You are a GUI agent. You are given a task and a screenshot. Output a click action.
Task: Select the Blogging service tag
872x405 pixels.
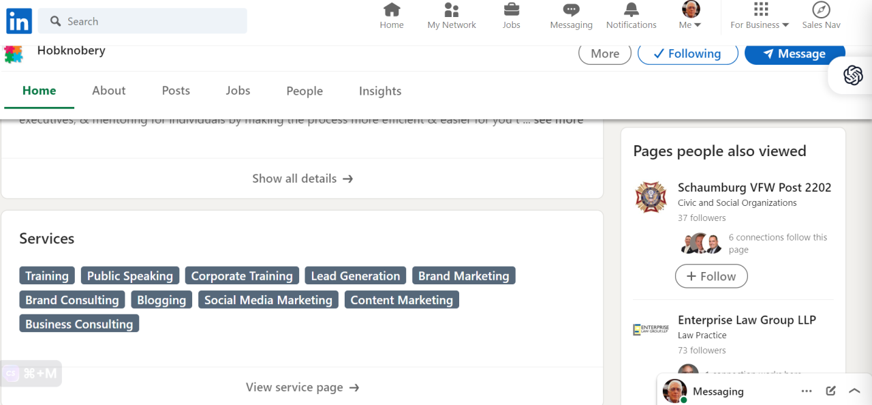tap(161, 300)
